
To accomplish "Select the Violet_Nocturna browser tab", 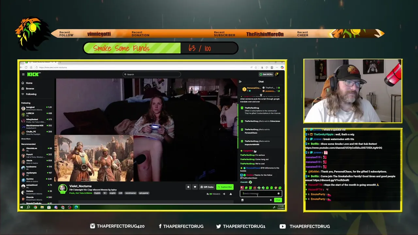I will pos(40,62).
